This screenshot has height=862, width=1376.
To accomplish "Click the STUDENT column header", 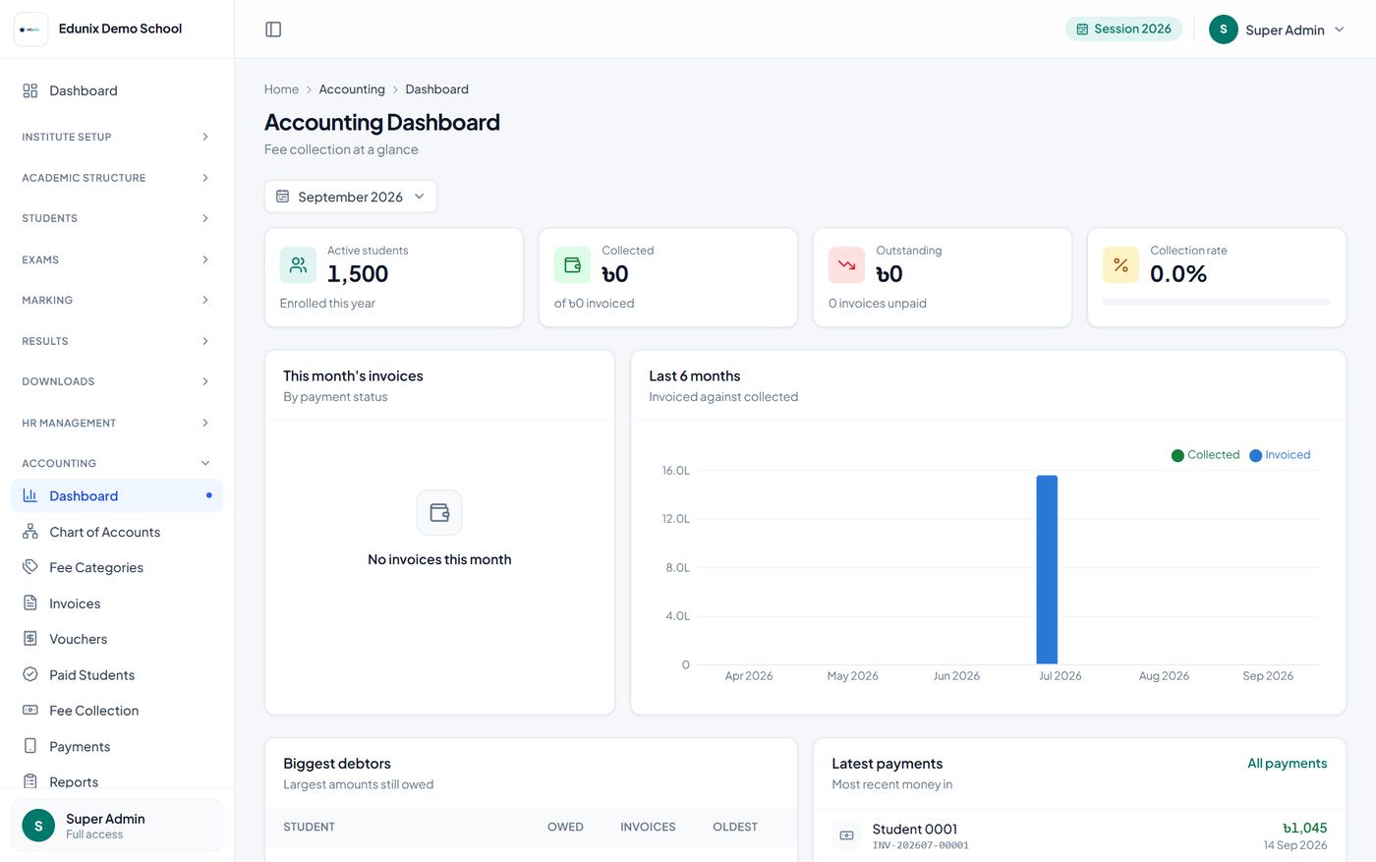I will pyautogui.click(x=310, y=827).
